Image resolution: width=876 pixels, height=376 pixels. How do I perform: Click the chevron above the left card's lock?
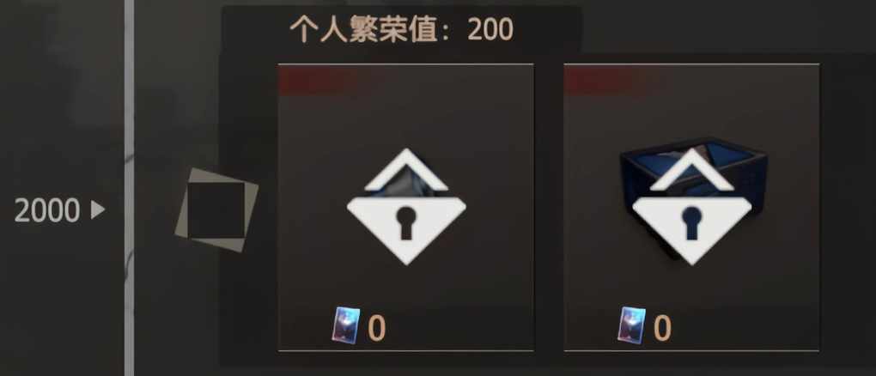(406, 169)
